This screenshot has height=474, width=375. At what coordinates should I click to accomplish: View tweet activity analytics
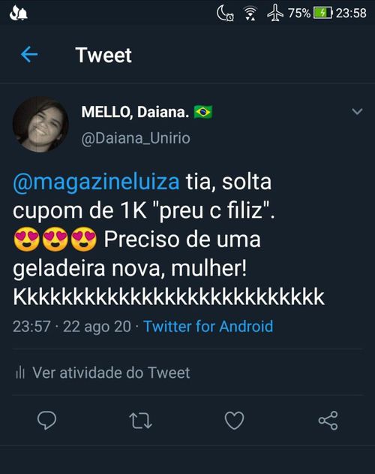point(103,373)
